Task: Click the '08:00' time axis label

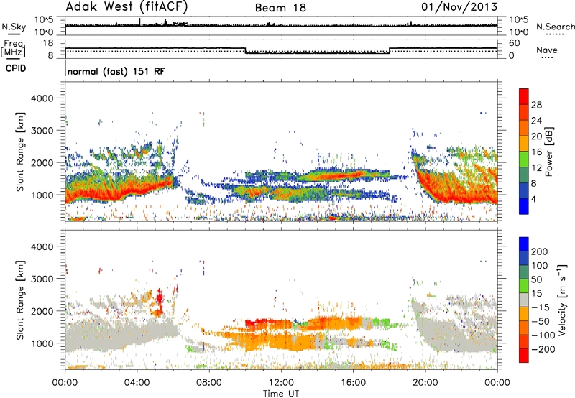Action: 209,383
